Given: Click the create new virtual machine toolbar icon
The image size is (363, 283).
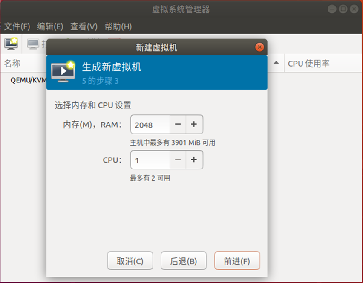Looking at the screenshot, I should tap(11, 44).
